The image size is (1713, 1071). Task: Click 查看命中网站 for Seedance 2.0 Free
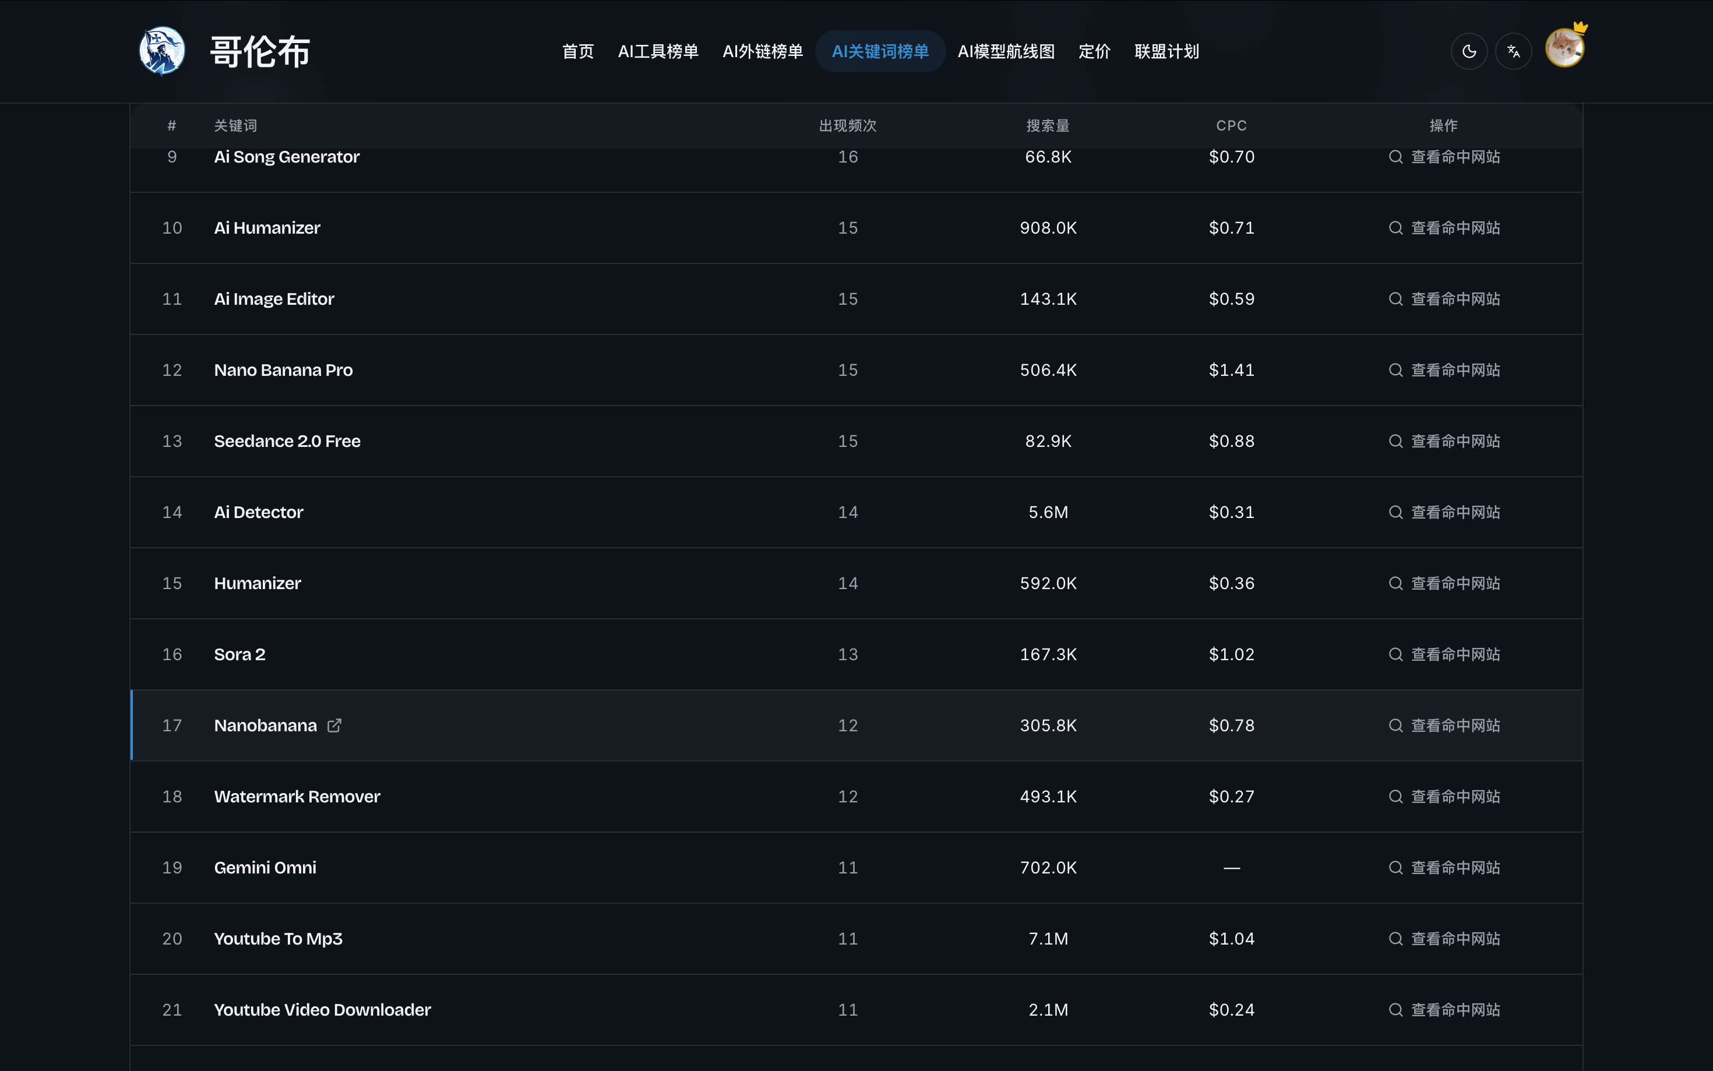[x=1444, y=441]
